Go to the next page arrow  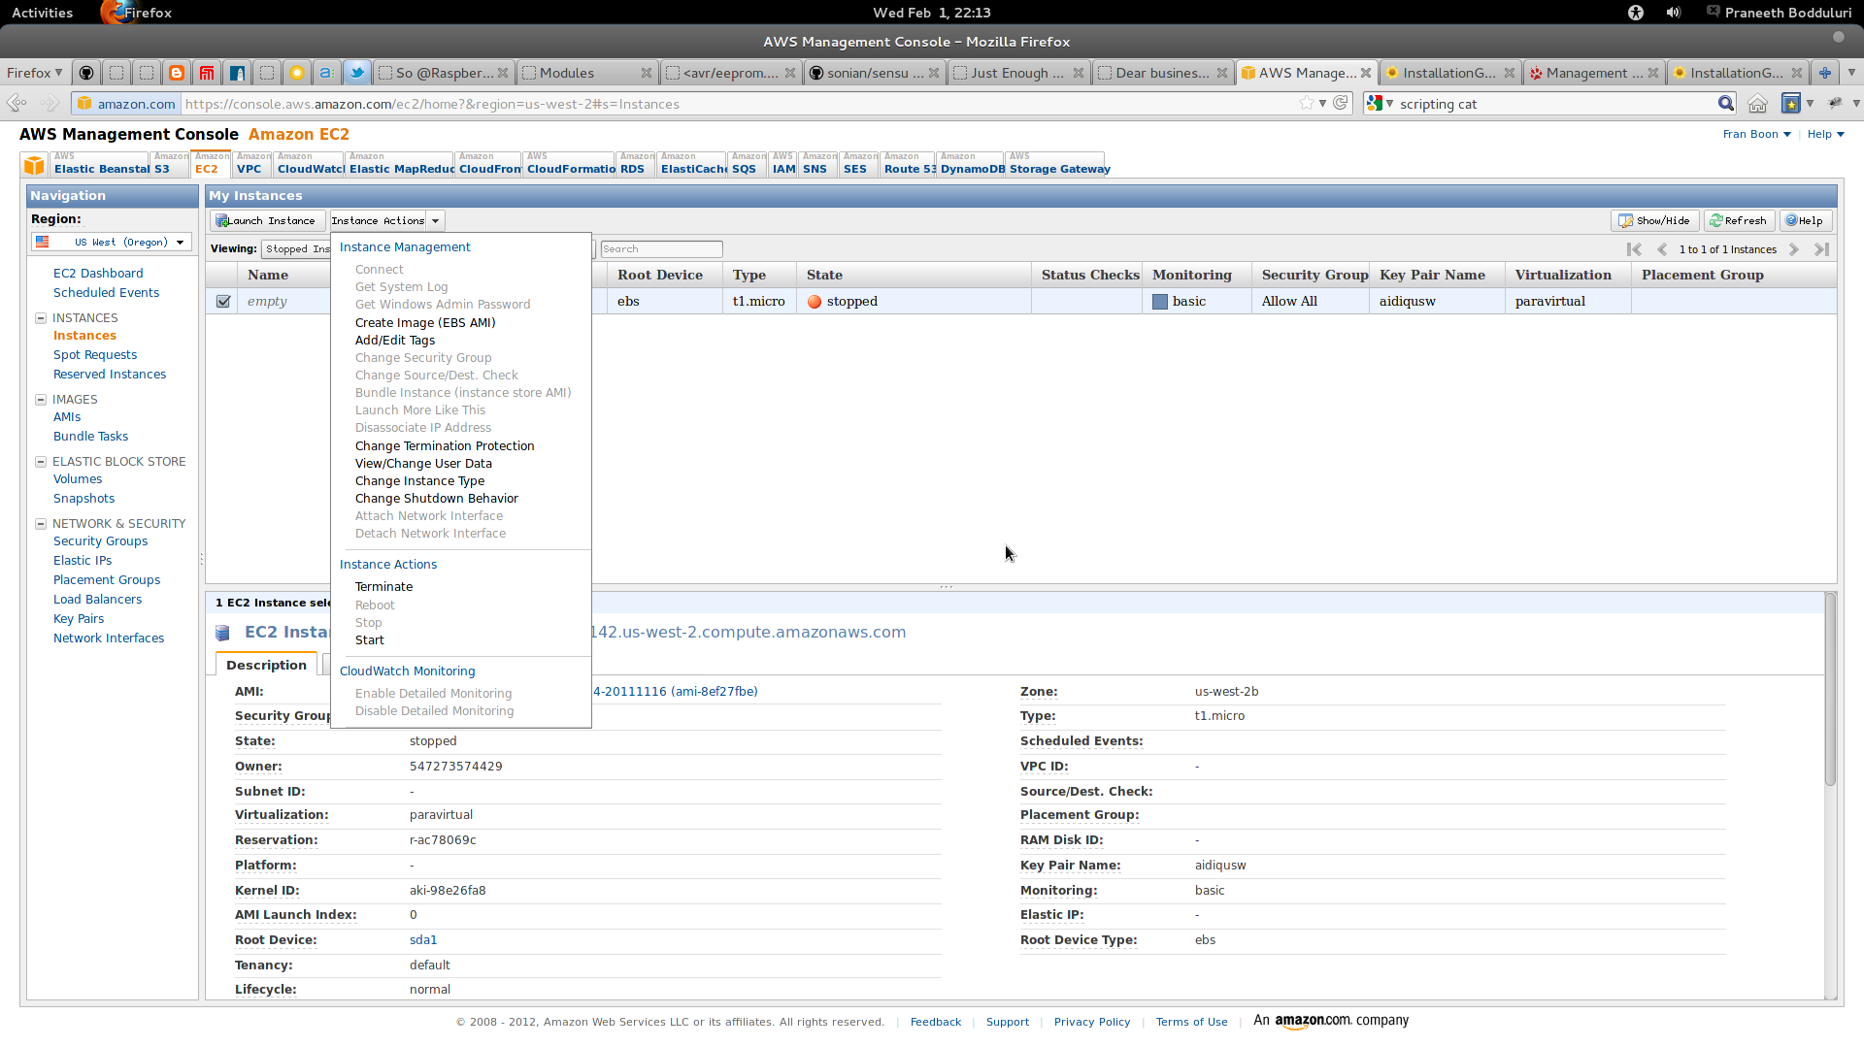(x=1794, y=249)
